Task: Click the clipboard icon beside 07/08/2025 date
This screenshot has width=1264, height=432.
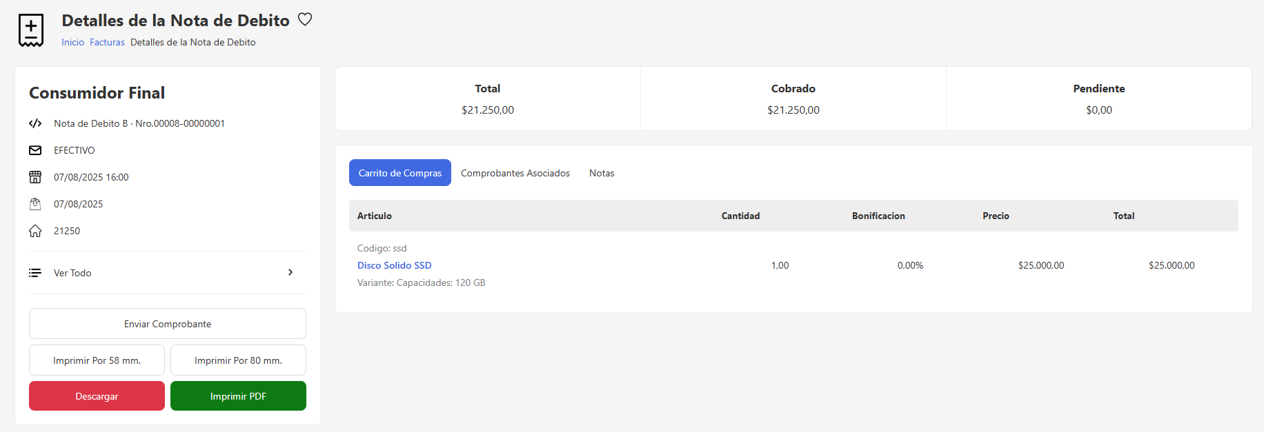Action: (35, 204)
